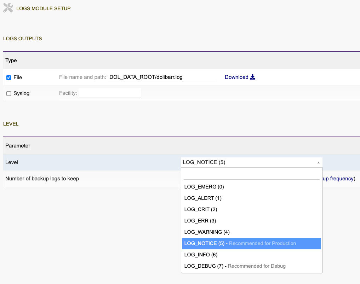Select LOG_INFO (6) level option
Image resolution: width=360 pixels, height=284 pixels.
pos(201,255)
